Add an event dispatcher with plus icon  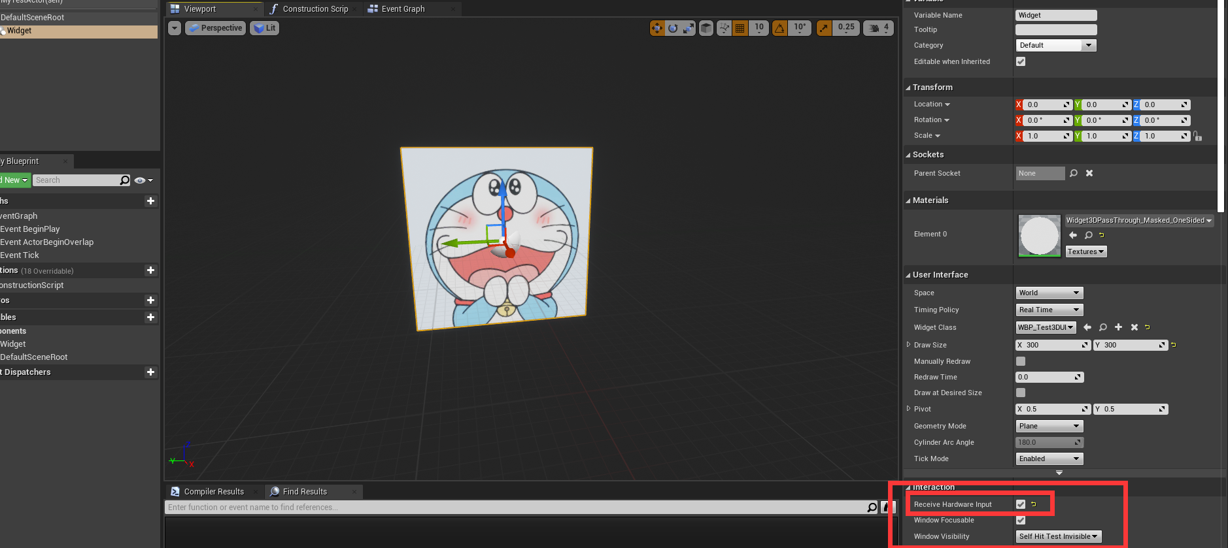point(151,372)
